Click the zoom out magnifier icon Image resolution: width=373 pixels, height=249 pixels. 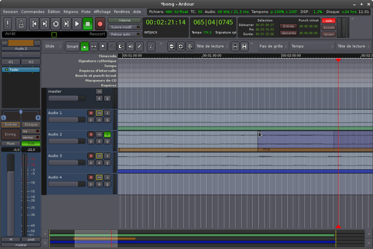point(172,46)
